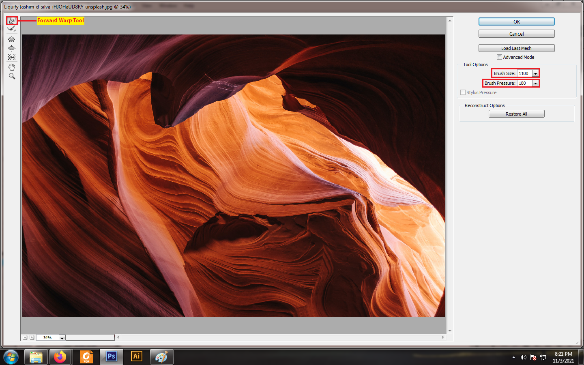Switch to the Hand tool
The width and height of the screenshot is (584, 365).
(x=12, y=67)
